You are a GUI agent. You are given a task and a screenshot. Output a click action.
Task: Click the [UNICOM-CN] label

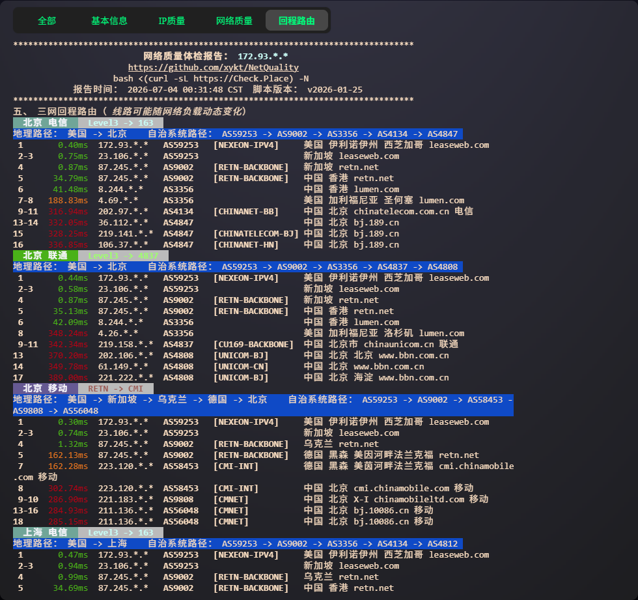[241, 366]
